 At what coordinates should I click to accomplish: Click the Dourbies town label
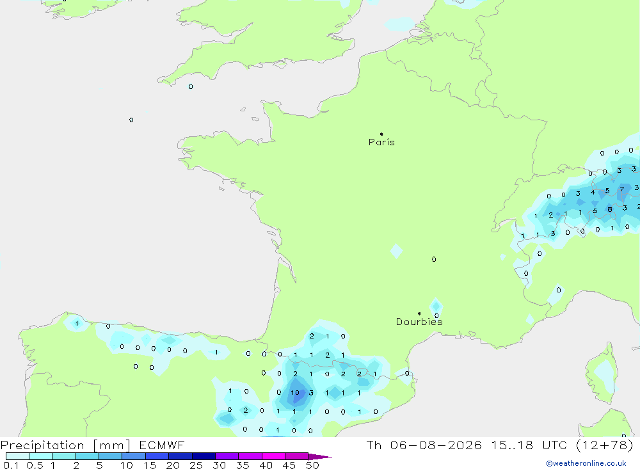pyautogui.click(x=419, y=322)
